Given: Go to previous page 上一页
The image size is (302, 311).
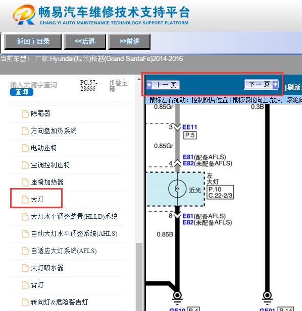Looking at the screenshot, I should pyautogui.click(x=163, y=85).
